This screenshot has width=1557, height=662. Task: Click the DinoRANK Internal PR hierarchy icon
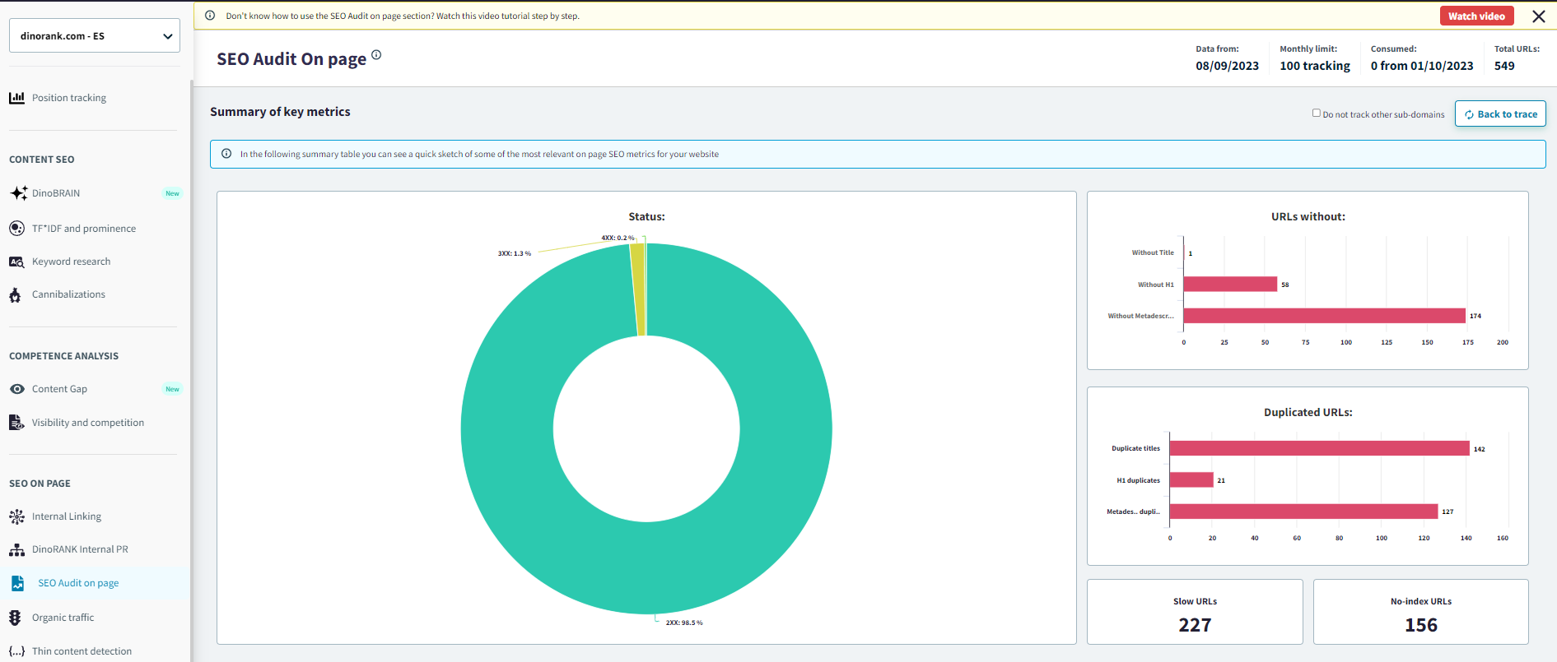(16, 549)
